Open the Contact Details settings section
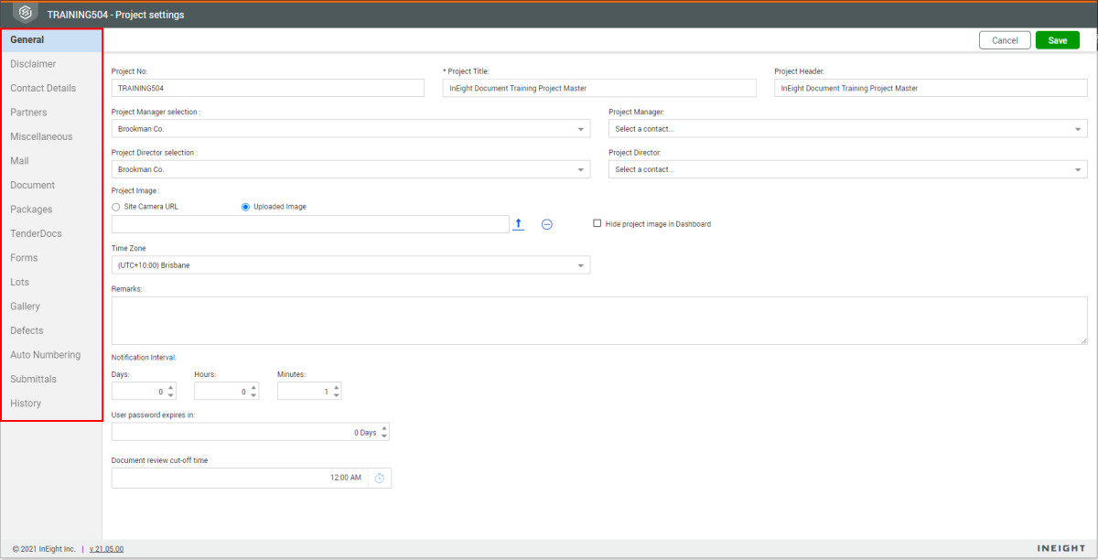The width and height of the screenshot is (1098, 560). [x=43, y=89]
